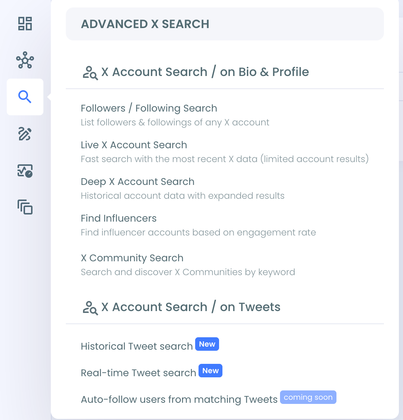Open the pencil compose icon in sidebar
Screen dimensions: 403x420
click(x=25, y=134)
